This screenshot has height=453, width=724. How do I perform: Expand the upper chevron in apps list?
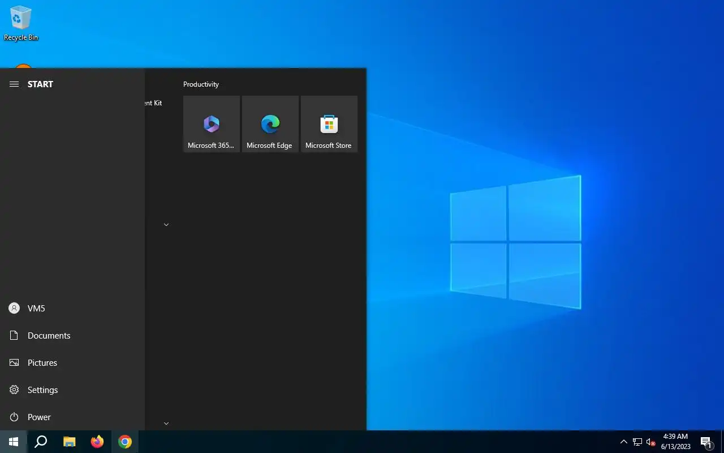click(x=166, y=225)
